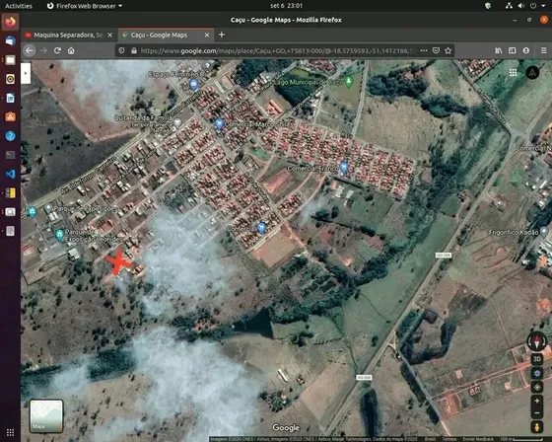Click the Quitanda da Família pin
Viewport: 552px width, 442px height.
point(177,122)
